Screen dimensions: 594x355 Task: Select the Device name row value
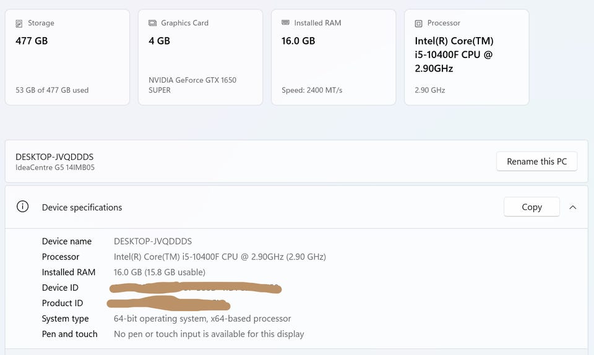(153, 241)
